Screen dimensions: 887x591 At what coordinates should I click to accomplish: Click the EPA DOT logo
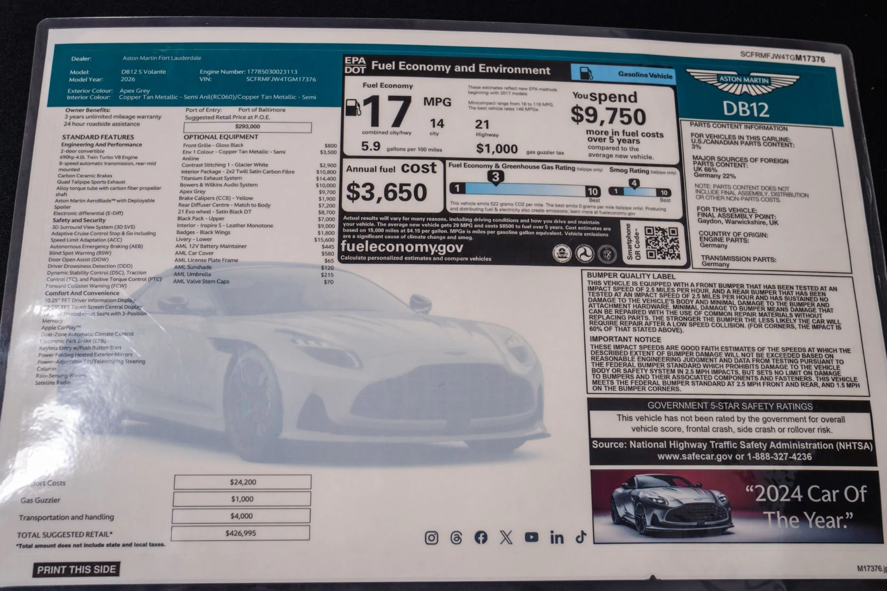click(355, 65)
